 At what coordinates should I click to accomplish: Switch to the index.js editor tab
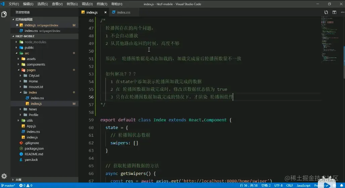92,12
